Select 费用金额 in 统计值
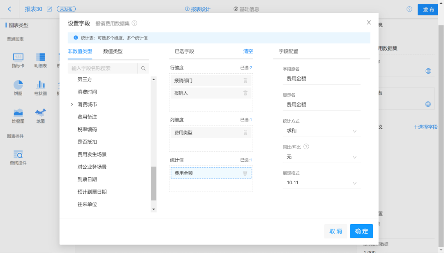 211,173
